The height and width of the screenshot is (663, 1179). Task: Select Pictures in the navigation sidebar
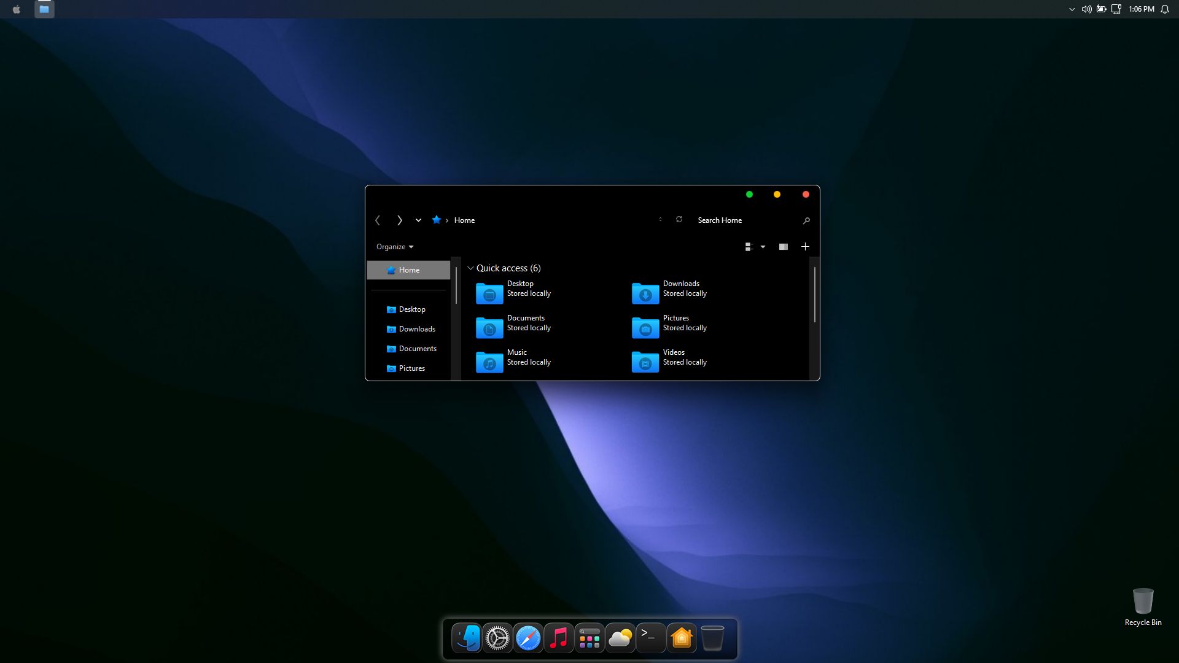point(411,368)
